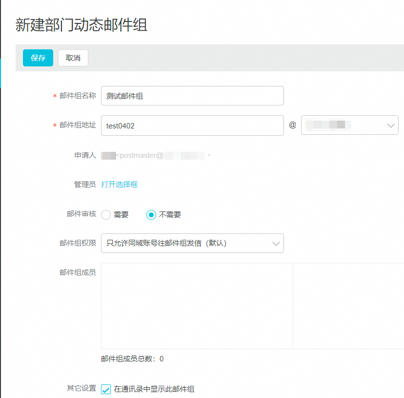Click the 邮件组地址 field label

pyautogui.click(x=78, y=126)
